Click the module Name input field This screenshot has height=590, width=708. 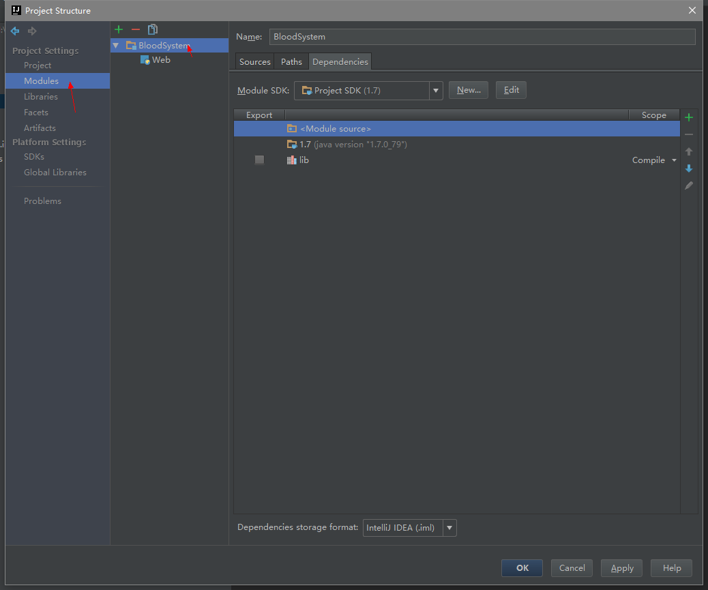pos(482,37)
